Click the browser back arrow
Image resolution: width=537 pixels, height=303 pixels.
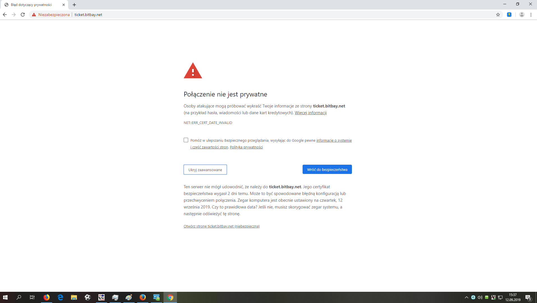5,15
